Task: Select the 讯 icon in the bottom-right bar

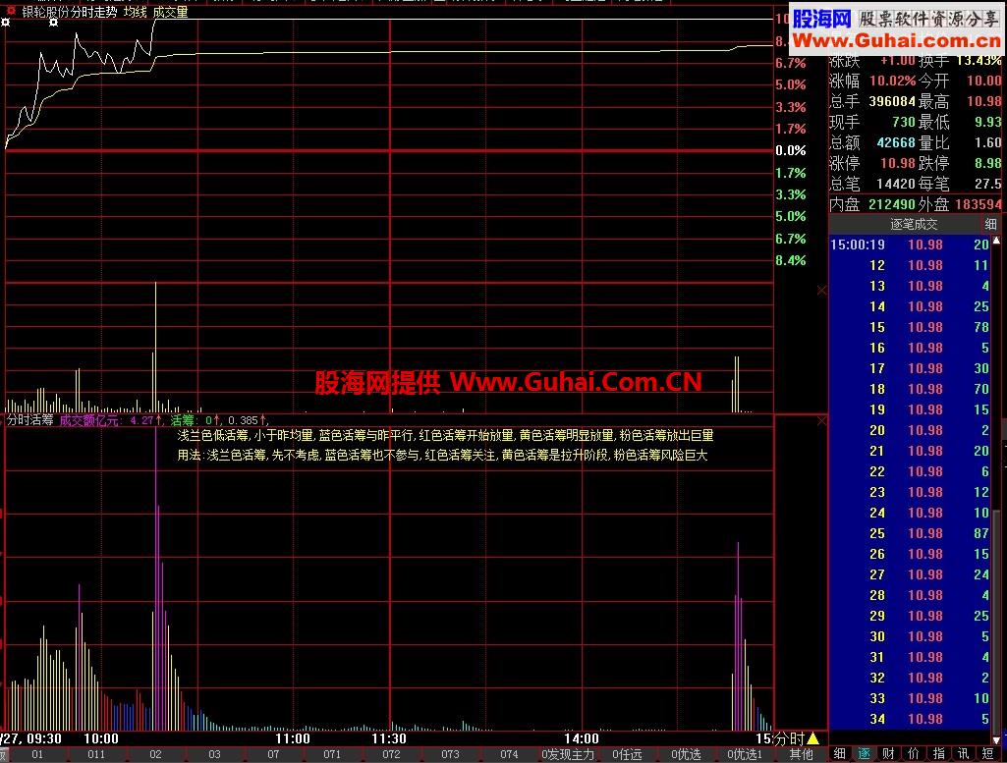Action: (965, 753)
